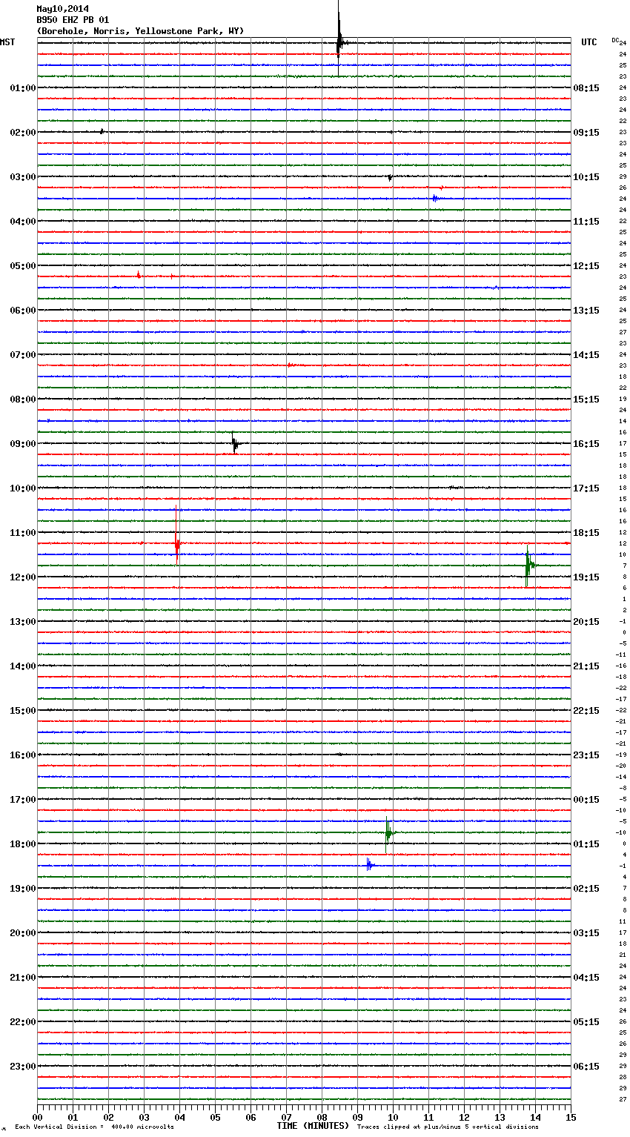
Task: Click the small black event on the 03:00 trace
Action: pos(390,177)
